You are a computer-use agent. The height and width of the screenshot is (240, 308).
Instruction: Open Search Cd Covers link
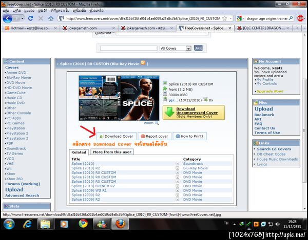point(274,149)
